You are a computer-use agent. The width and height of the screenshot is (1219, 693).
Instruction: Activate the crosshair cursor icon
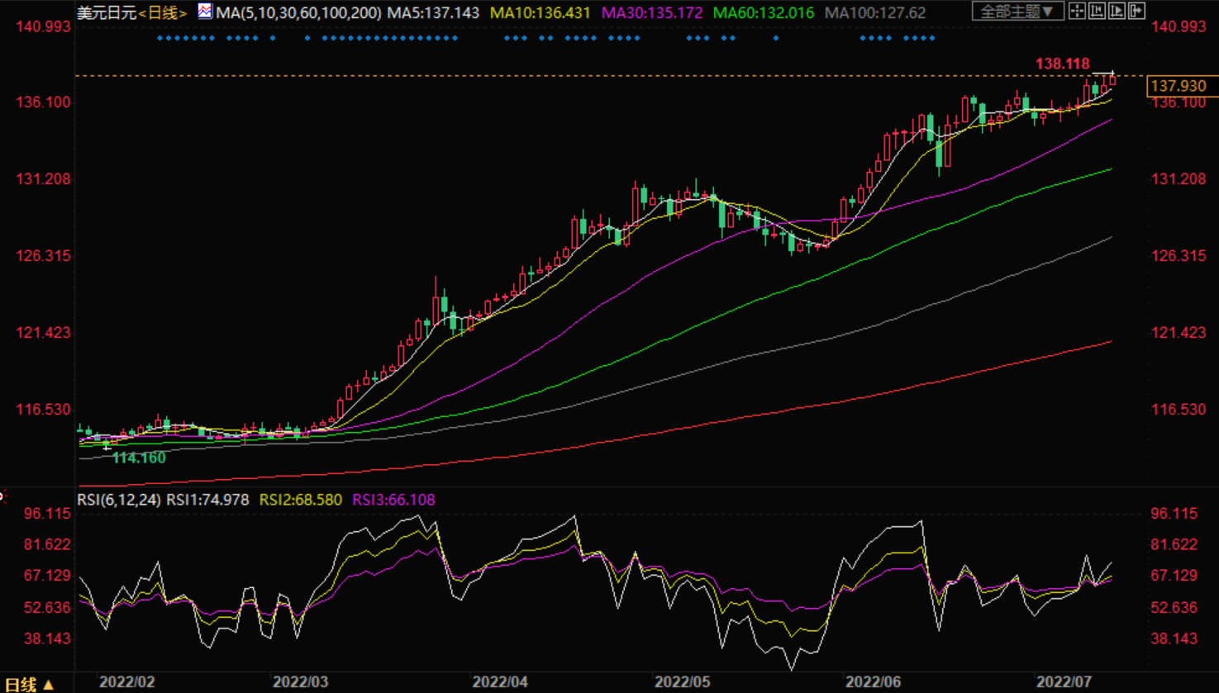[1077, 11]
